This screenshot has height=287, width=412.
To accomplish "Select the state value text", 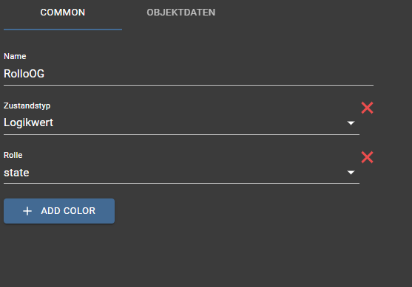I will click(x=16, y=173).
